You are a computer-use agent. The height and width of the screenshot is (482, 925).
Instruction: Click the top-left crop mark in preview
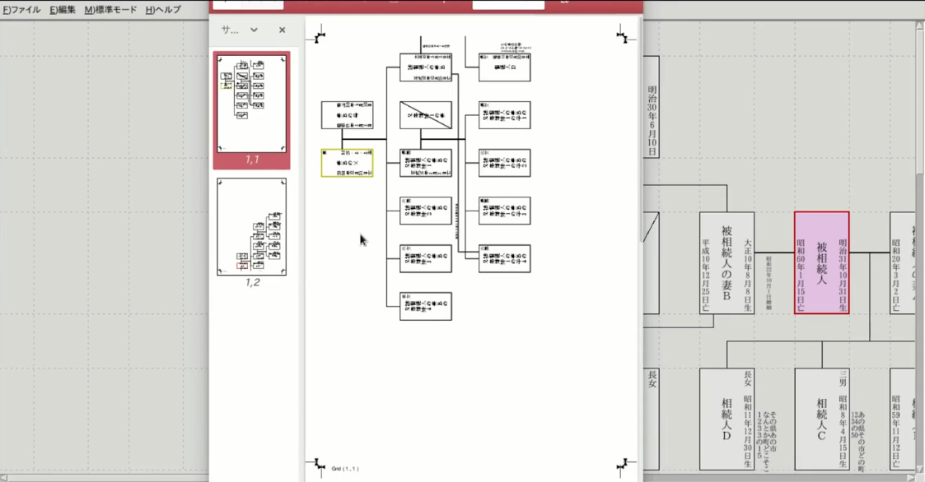(320, 35)
